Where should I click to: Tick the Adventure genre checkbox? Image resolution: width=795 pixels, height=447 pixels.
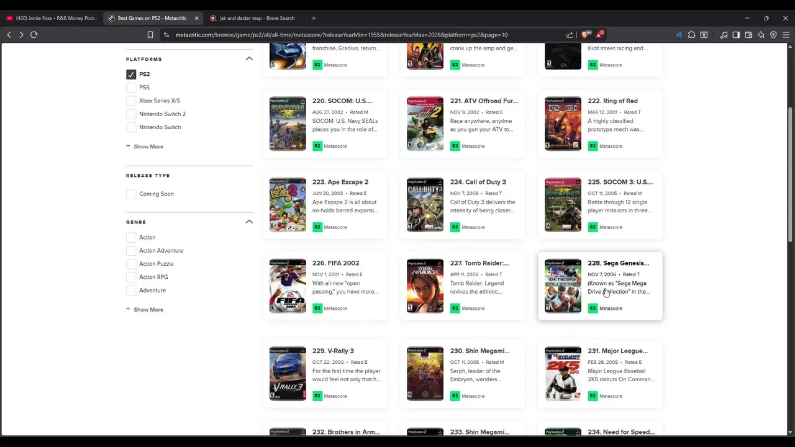coord(131,291)
